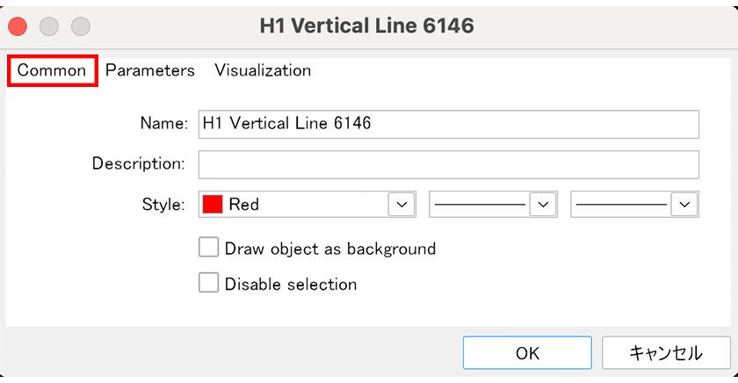738x383 pixels.
Task: Minimize the dialog with the yellow button
Action: pos(49,25)
